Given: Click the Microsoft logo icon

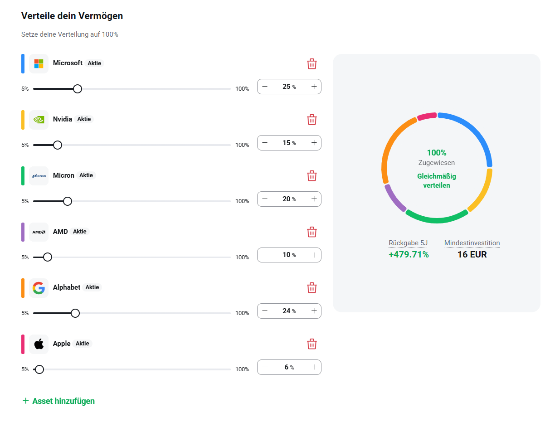Looking at the screenshot, I should (39, 63).
